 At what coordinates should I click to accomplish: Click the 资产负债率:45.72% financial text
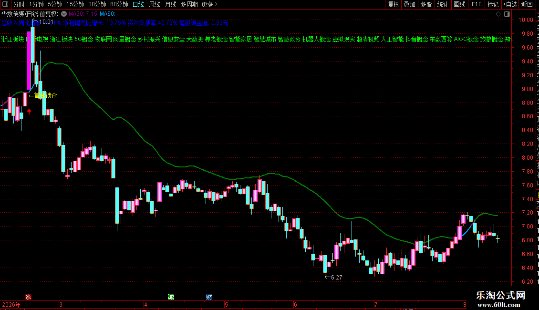153,23
